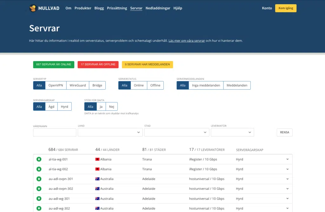The height and width of the screenshot is (212, 325).
Task: Click the red servers offline badge
Action: (98, 64)
